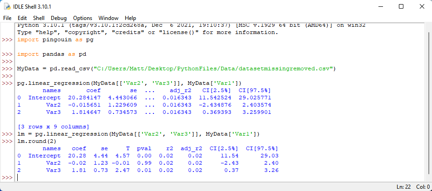Image resolution: width=432 pixels, height=191 pixels.
Task: Open the Window menu
Action: (x=108, y=18)
